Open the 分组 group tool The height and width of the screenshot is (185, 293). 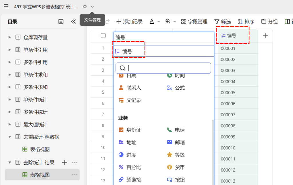pyautogui.click(x=269, y=22)
